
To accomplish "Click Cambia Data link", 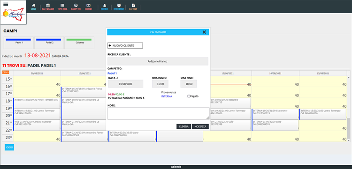I will tap(60, 56).
